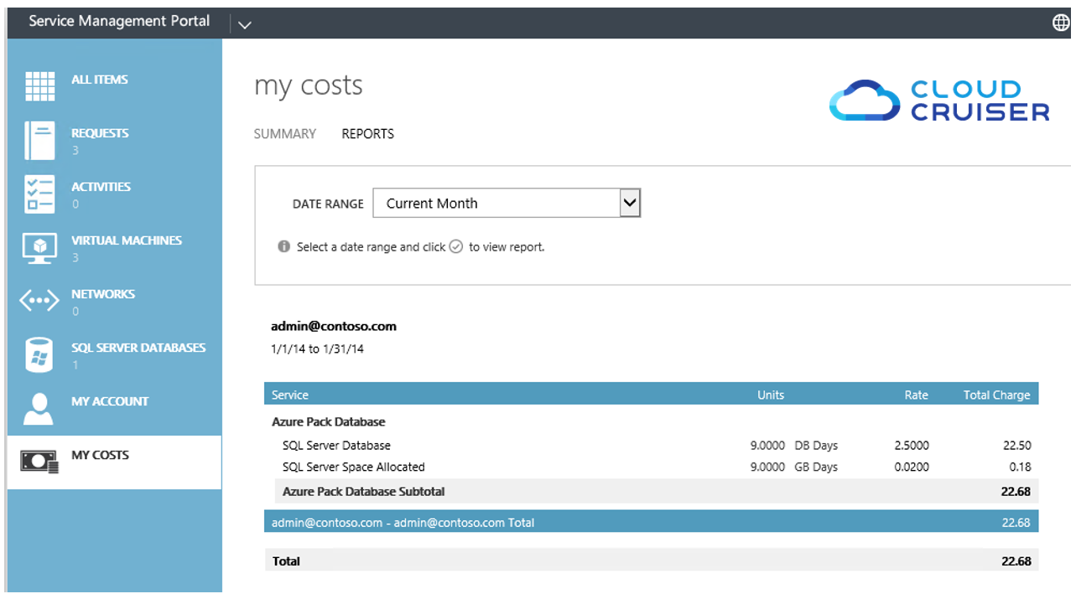Open ACTIVITIES in the sidebar
The width and height of the screenshot is (1076, 599).
tap(101, 187)
